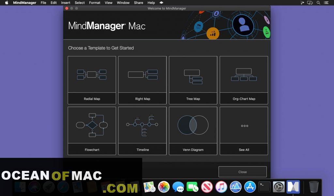
Task: Open the View menu
Action: [108, 3]
